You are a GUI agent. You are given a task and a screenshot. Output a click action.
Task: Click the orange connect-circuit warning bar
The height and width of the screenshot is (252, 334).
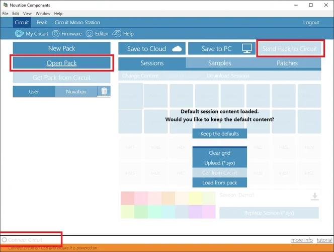pos(167,248)
